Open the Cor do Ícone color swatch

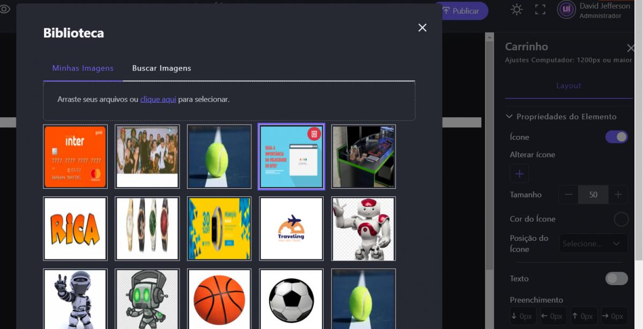point(621,219)
